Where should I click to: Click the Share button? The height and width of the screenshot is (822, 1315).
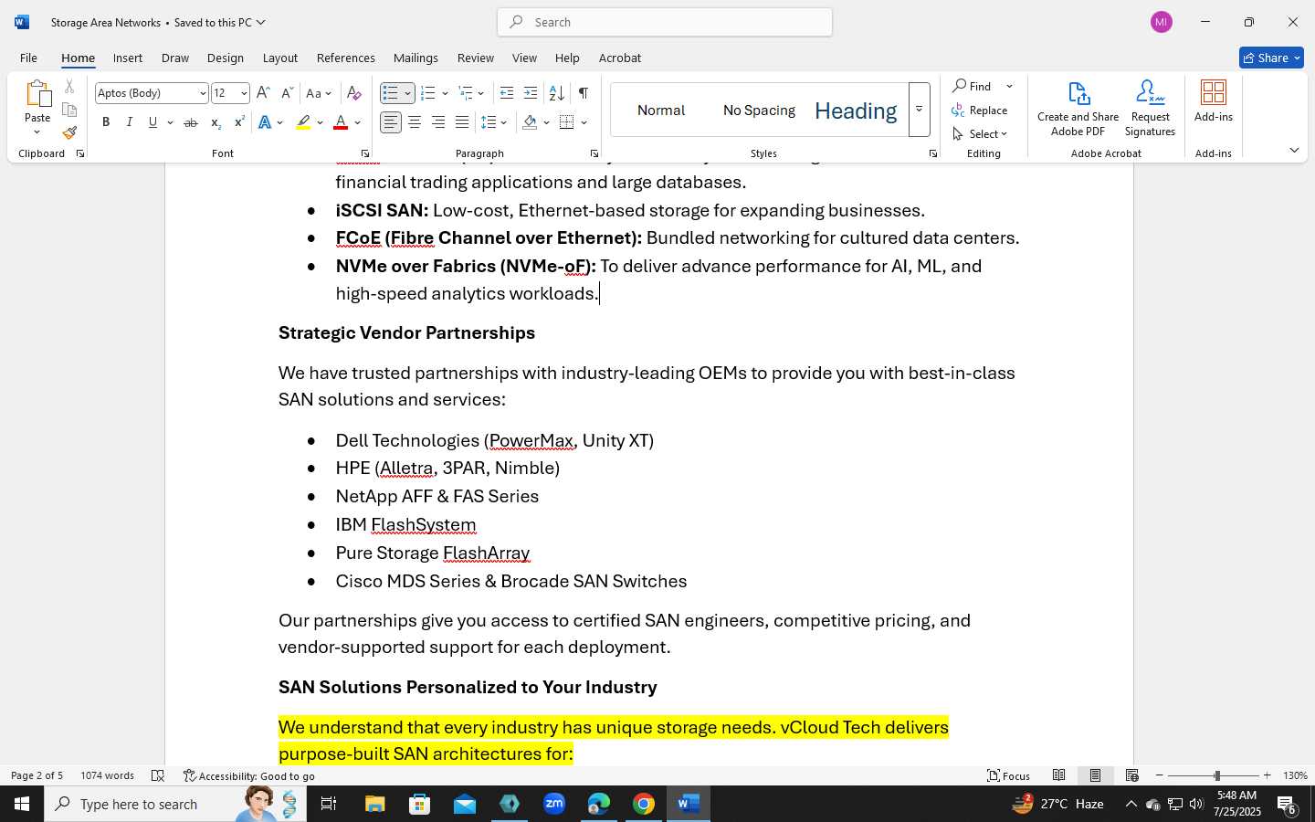coord(1271,58)
